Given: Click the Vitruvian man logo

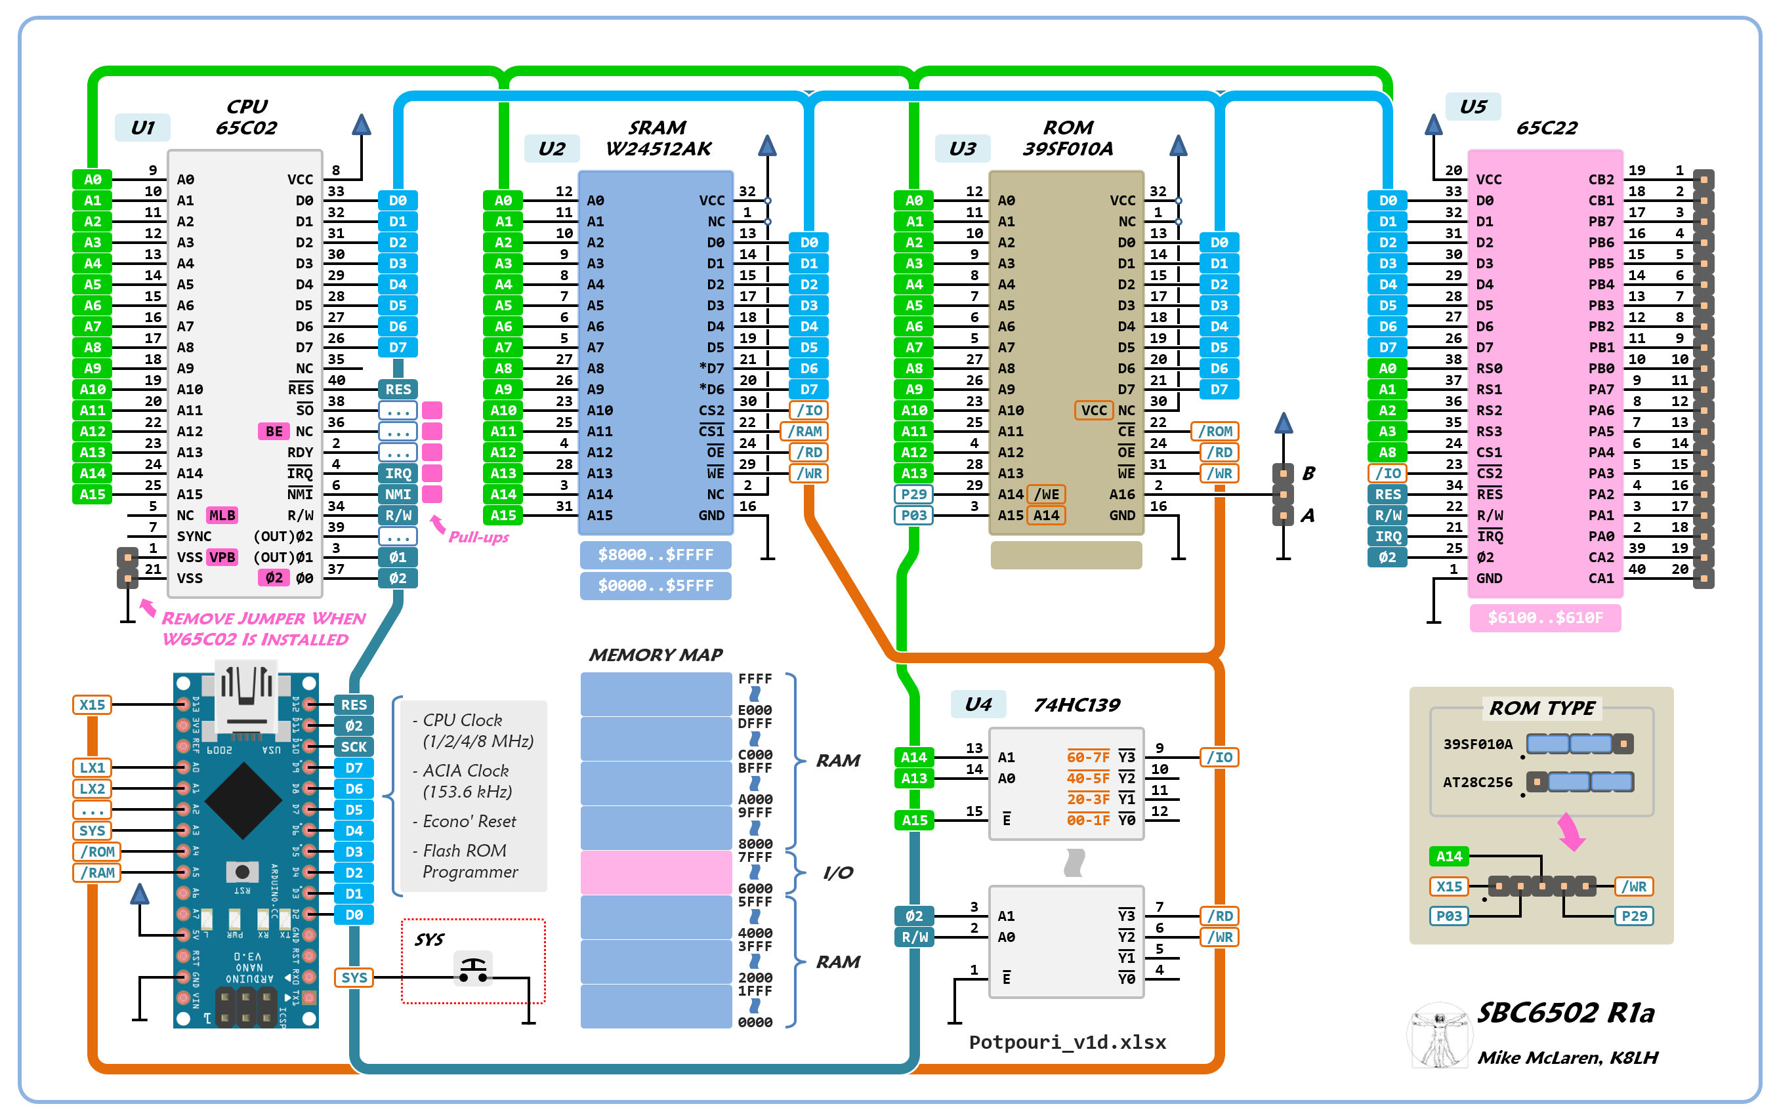Looking at the screenshot, I should pos(1438,1036).
